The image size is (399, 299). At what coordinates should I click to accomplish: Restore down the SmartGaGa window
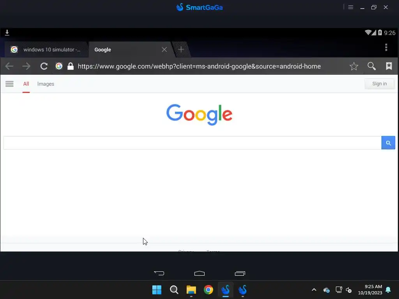click(374, 7)
